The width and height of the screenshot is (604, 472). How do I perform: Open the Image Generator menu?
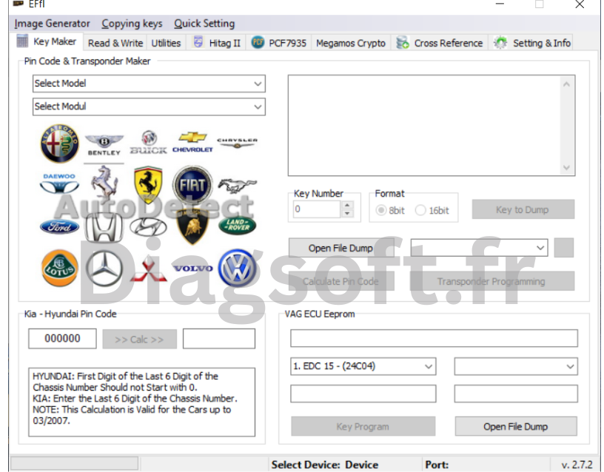52,24
